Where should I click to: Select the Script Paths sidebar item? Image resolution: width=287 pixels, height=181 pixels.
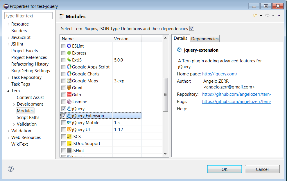point(28,117)
